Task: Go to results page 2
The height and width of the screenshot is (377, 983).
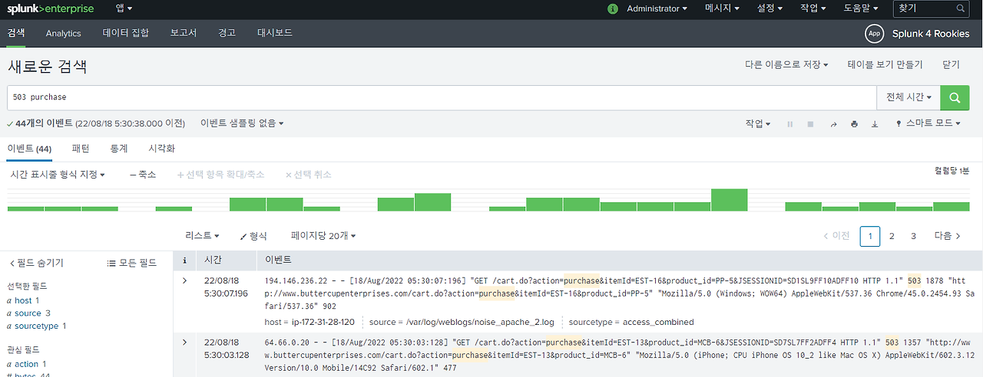Action: pyautogui.click(x=892, y=236)
